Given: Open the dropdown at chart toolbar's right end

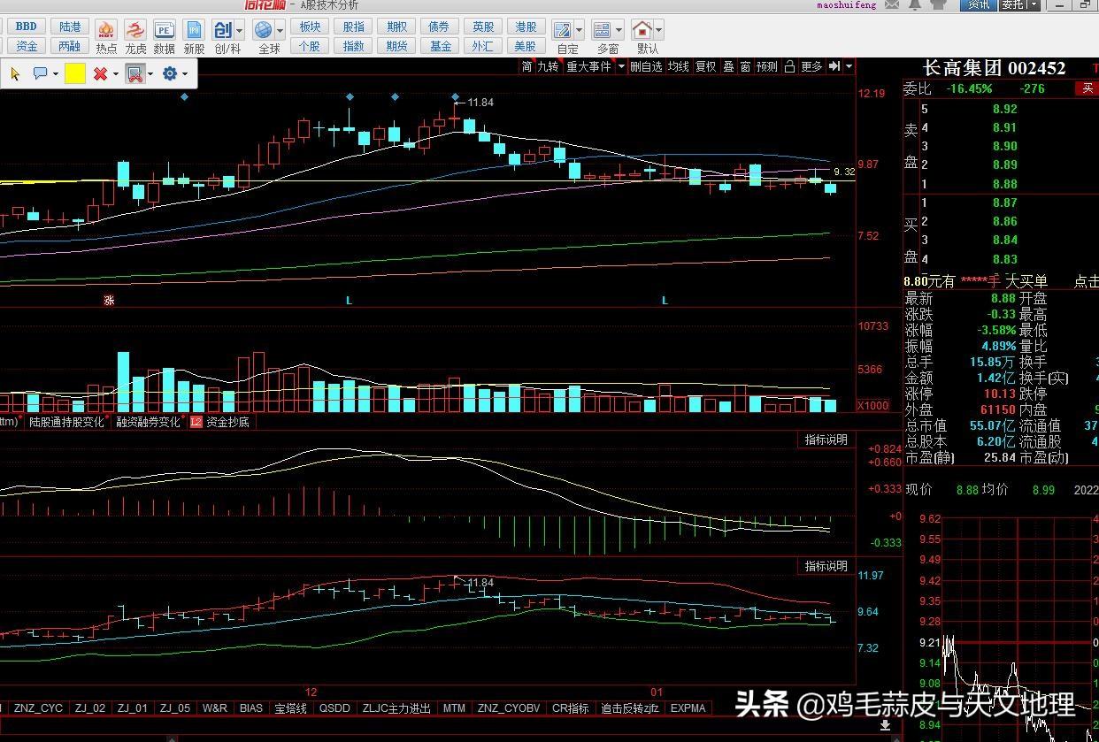Looking at the screenshot, I should coord(849,66).
